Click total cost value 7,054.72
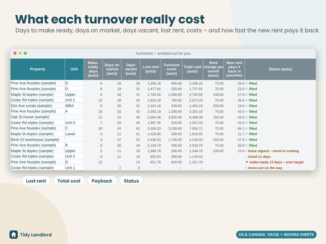The image size is (326, 244). pyautogui.click(x=196, y=129)
